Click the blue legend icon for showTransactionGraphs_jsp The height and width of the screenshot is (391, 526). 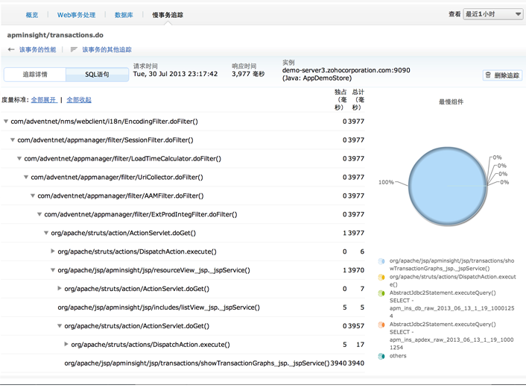[382, 262]
